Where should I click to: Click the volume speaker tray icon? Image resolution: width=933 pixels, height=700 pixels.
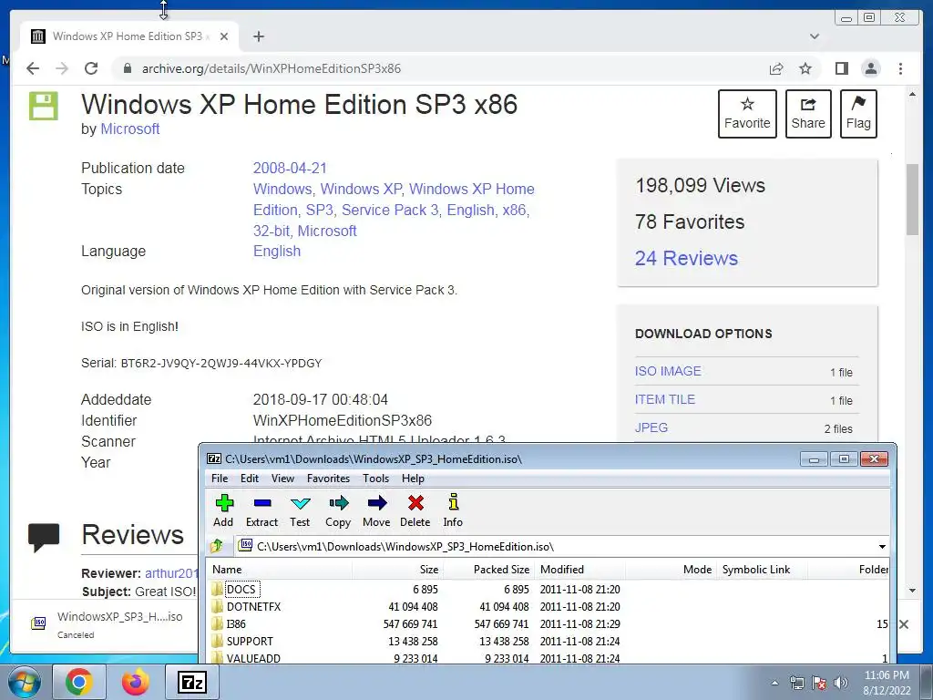[841, 683]
